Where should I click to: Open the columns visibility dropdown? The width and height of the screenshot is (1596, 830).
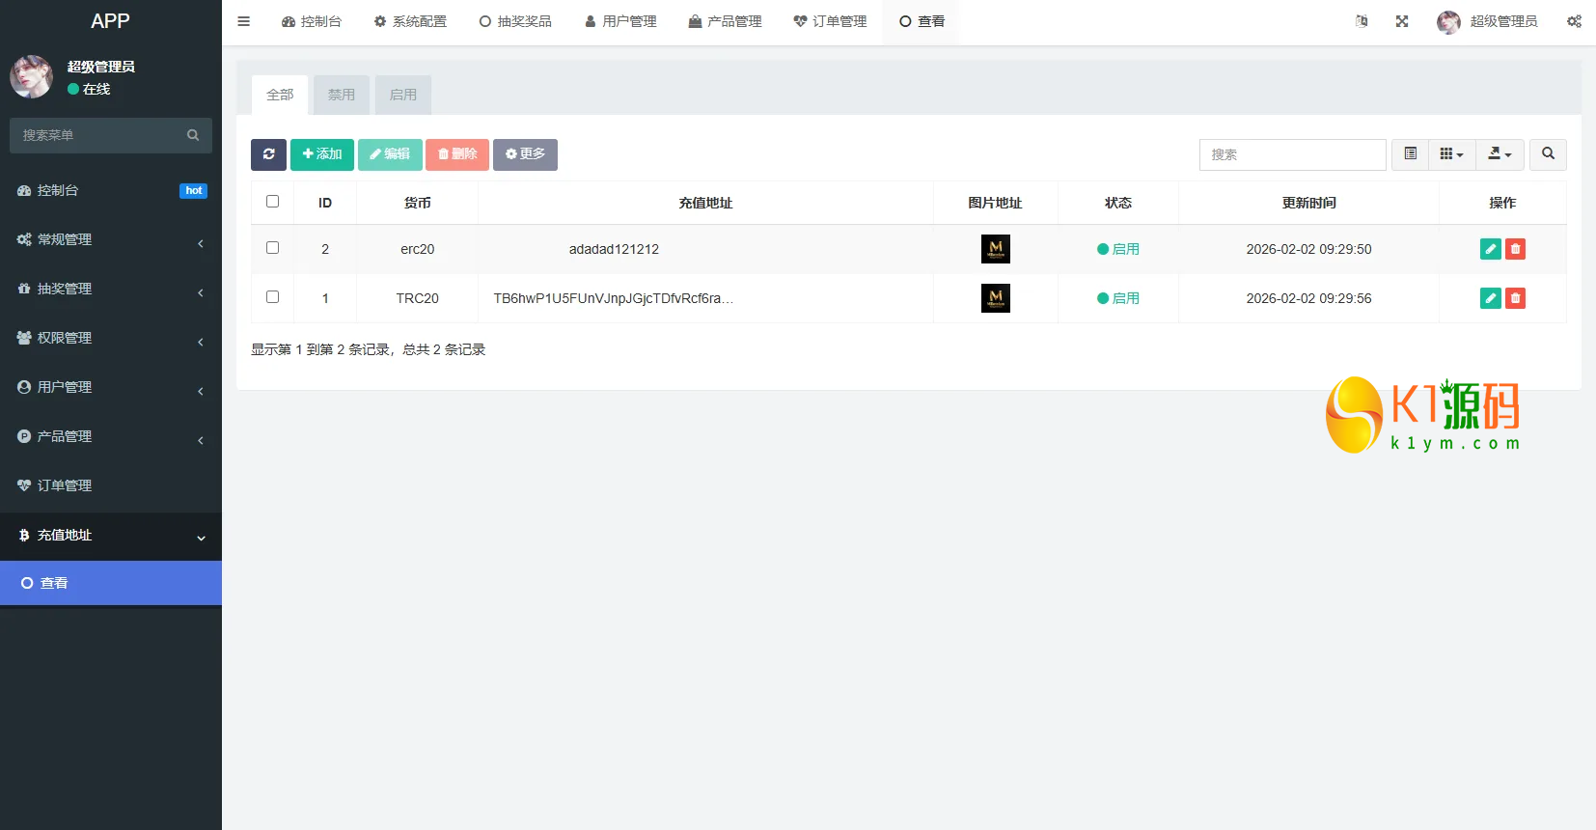pos(1451,154)
